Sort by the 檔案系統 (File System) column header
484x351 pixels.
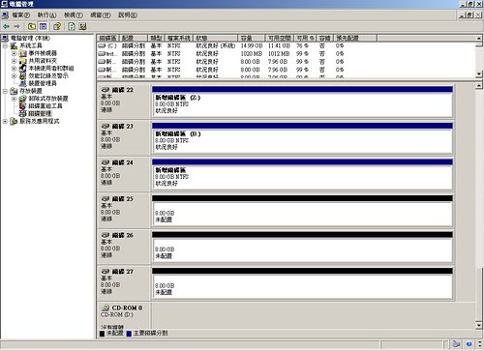click(x=179, y=38)
